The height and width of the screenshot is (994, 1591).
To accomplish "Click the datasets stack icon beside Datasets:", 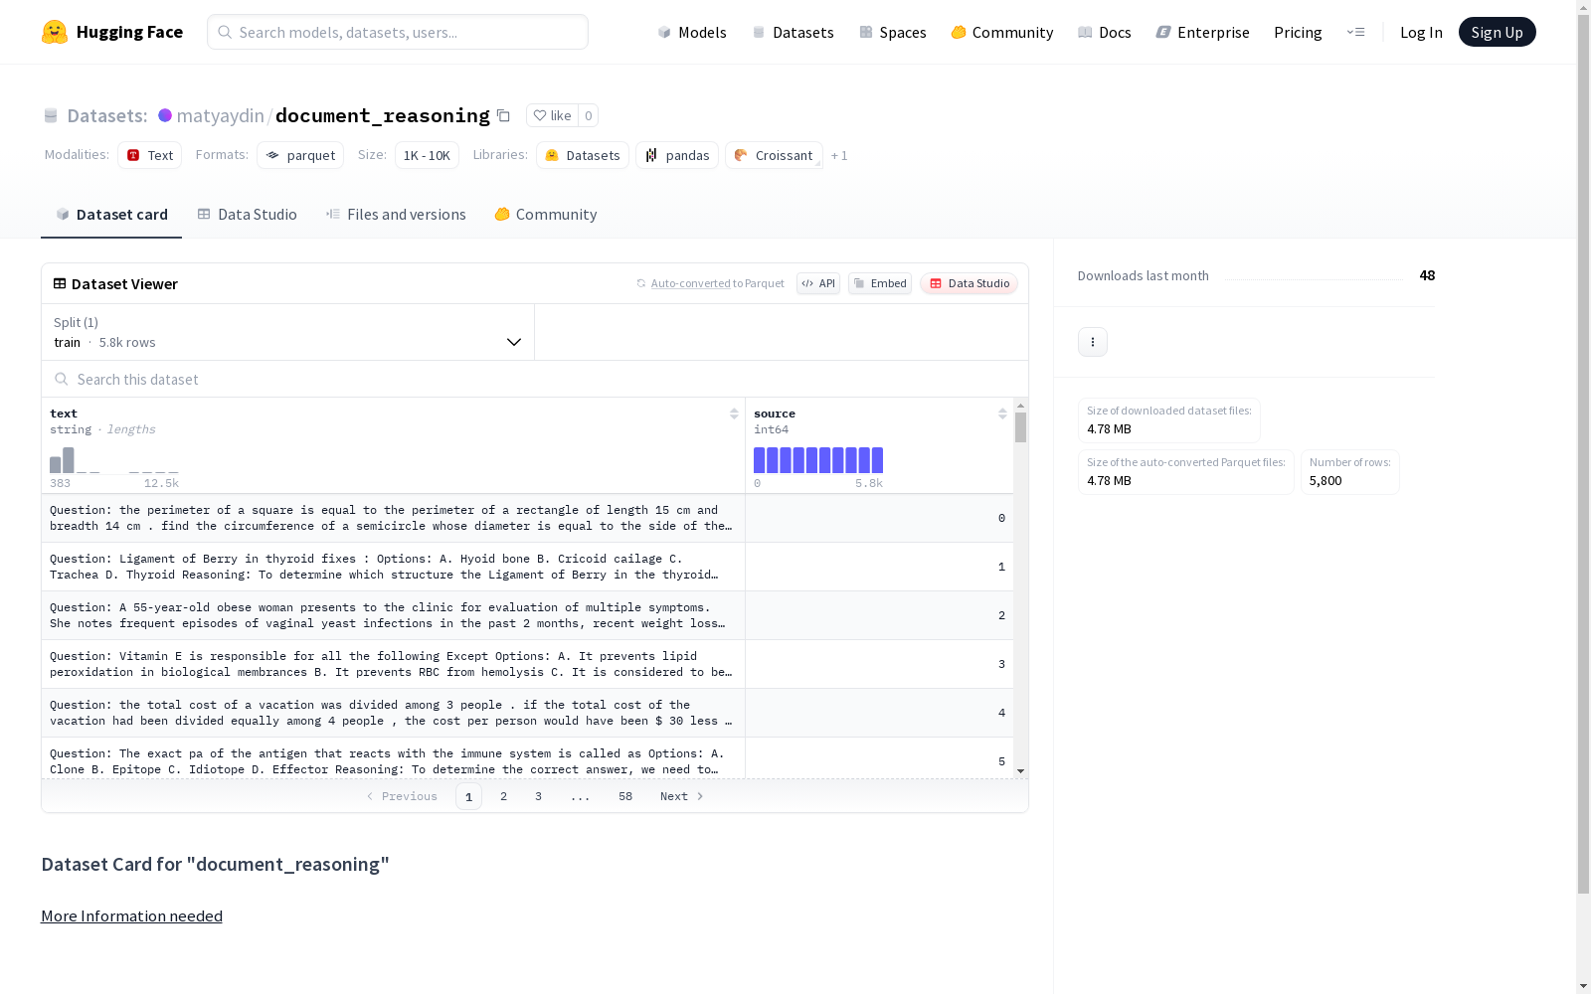I will pyautogui.click(x=51, y=115).
